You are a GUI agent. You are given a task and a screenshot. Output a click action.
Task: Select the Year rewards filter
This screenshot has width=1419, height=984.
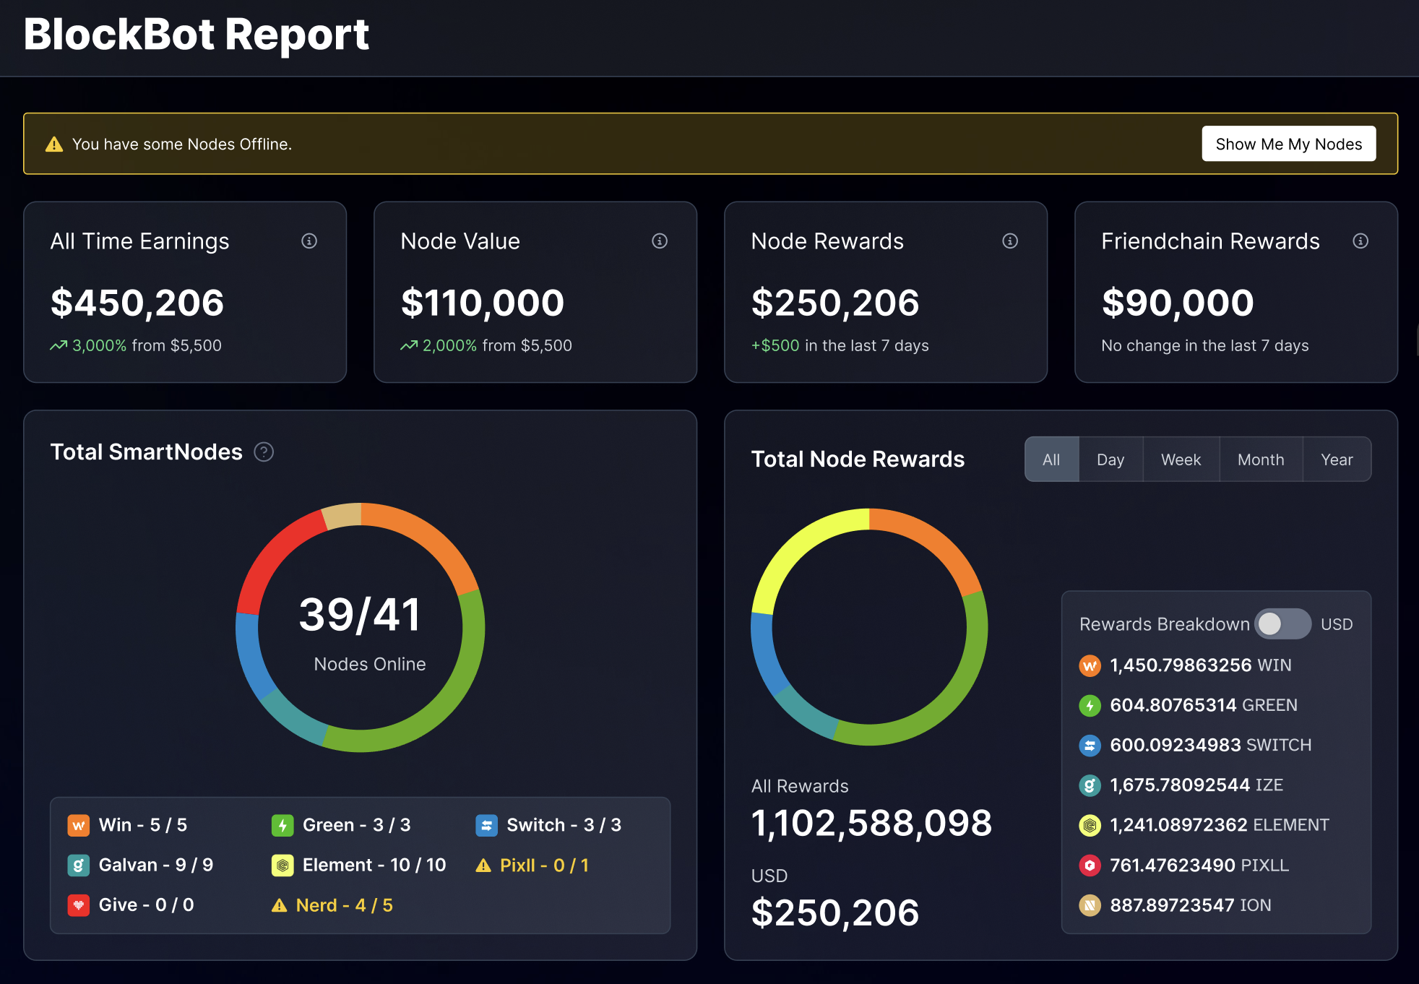tap(1337, 459)
